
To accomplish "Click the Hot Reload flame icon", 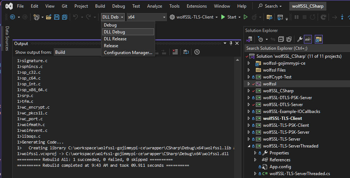I will tap(254, 17).
